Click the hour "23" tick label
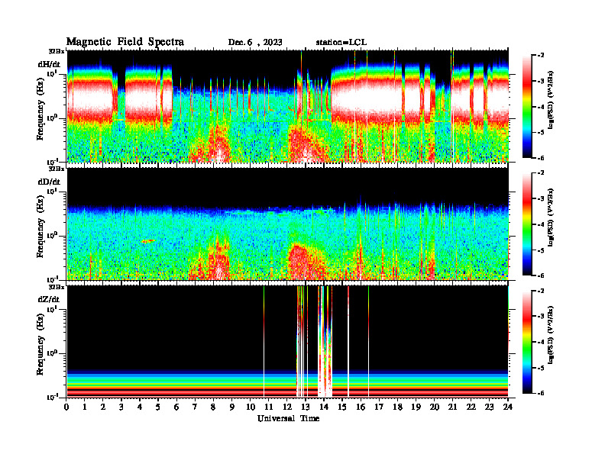The image size is (605, 467). pyautogui.click(x=489, y=407)
